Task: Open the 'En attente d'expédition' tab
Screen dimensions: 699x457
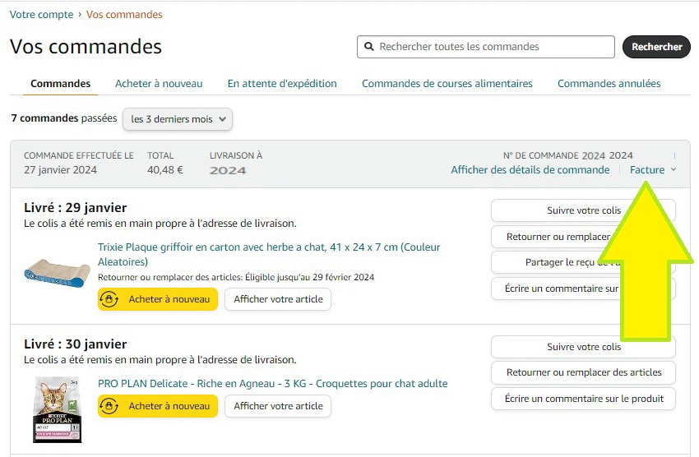Action: [x=282, y=83]
